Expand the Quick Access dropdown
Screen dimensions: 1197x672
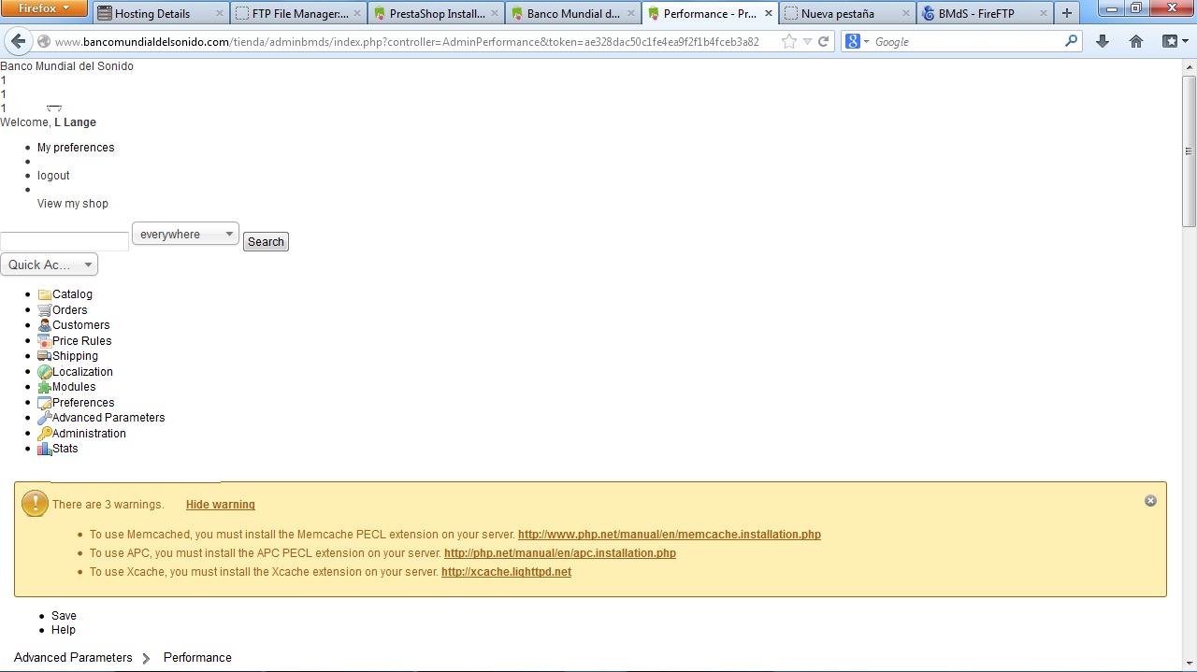click(49, 265)
